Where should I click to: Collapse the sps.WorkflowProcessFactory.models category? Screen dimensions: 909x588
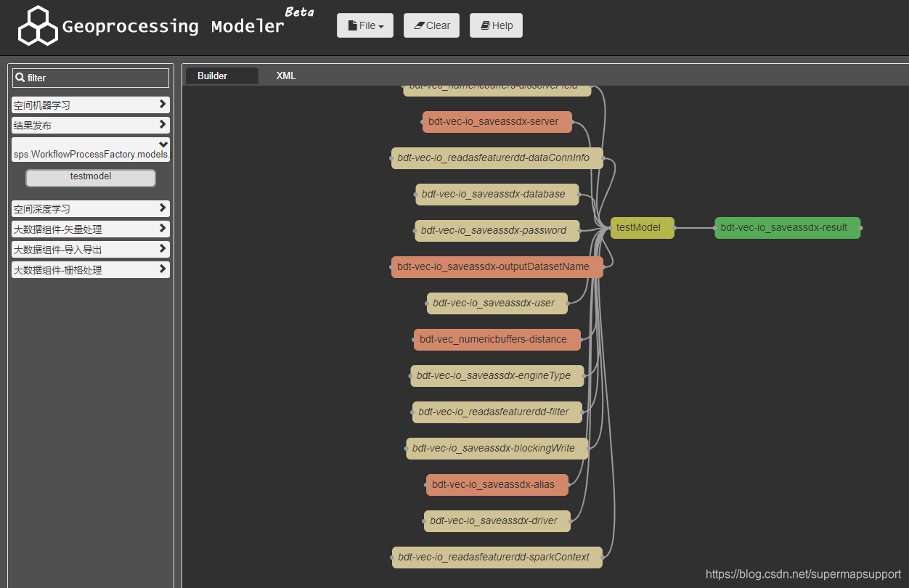pos(91,150)
